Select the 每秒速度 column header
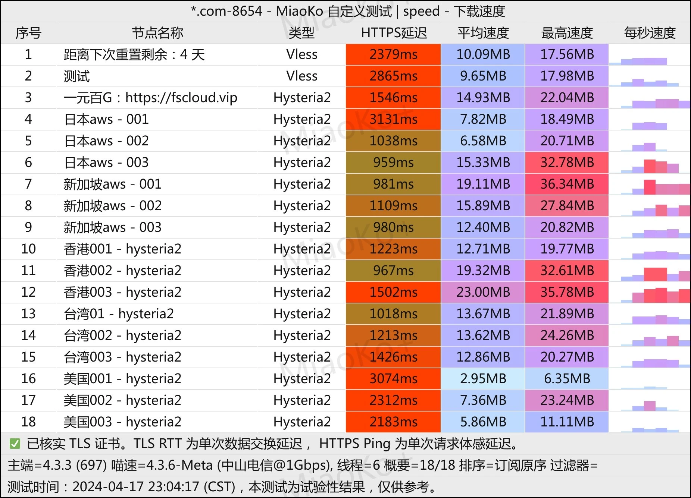691x498 pixels. 650,33
